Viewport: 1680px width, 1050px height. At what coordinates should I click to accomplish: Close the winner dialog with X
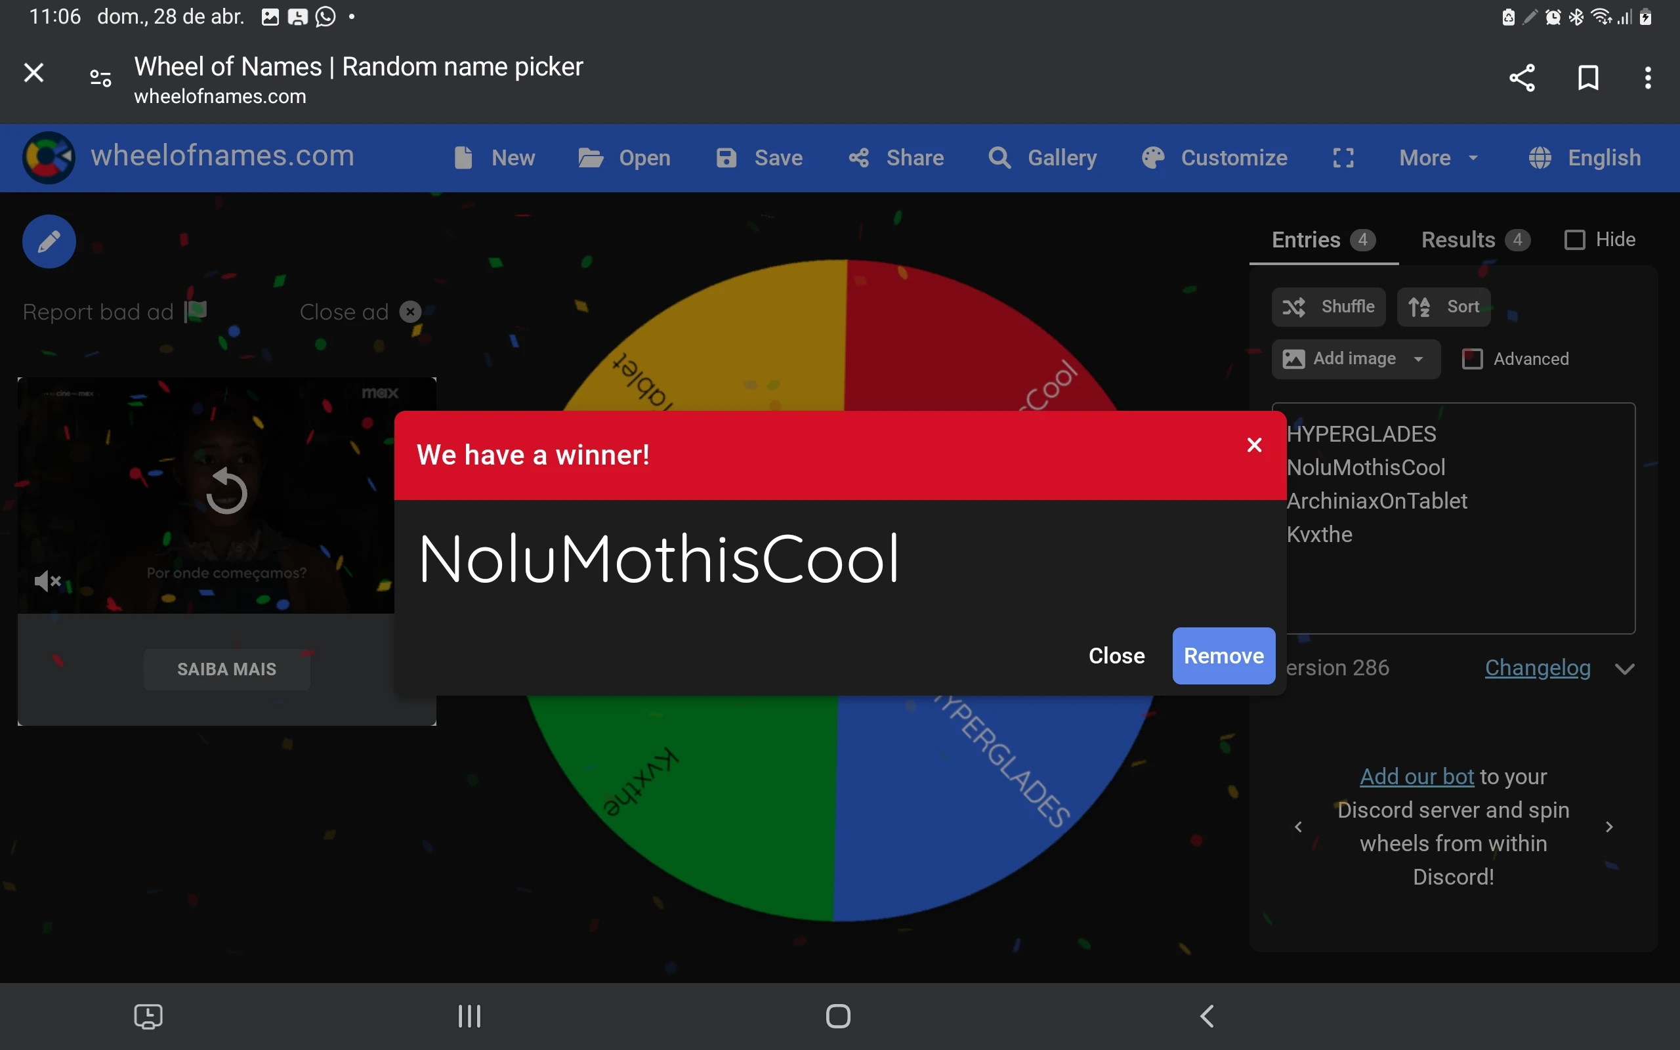tap(1253, 445)
